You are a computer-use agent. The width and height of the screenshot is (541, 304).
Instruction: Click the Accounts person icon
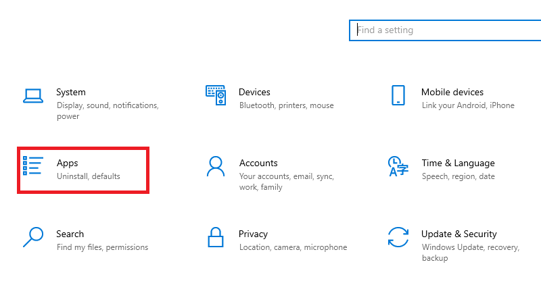216,166
